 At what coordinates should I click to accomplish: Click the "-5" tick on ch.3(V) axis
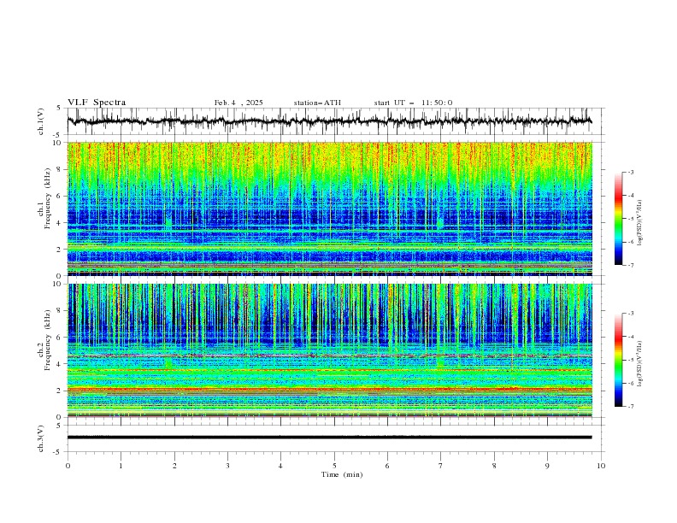point(58,452)
